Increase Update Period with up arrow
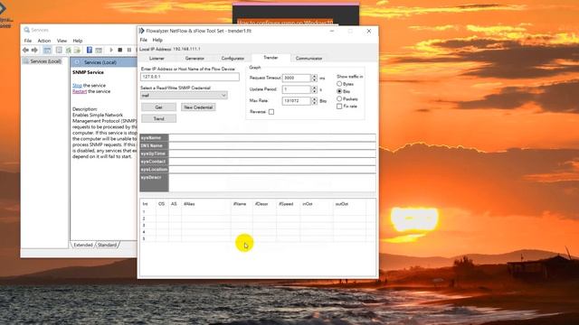The height and width of the screenshot is (325, 579). [314, 88]
